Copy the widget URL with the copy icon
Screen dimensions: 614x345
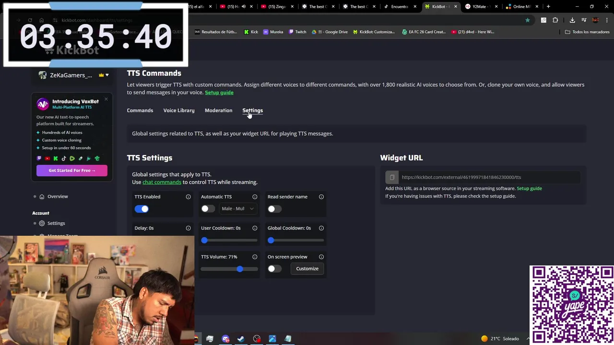(392, 177)
